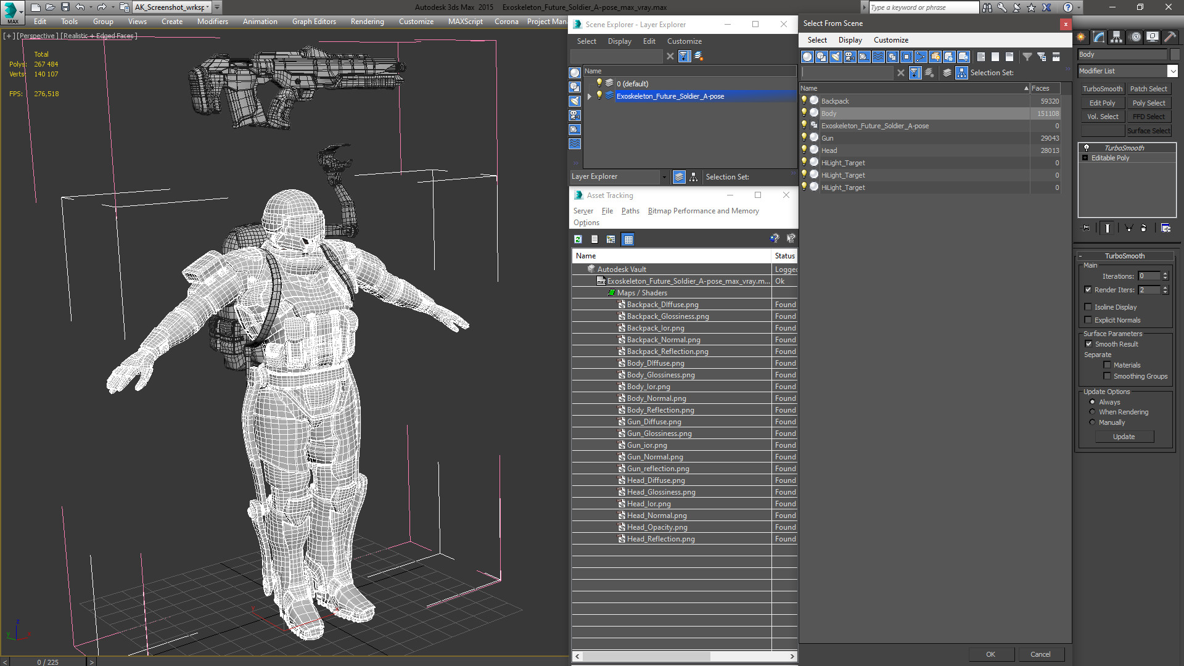Open the Hierarchy command panel tab
Viewport: 1184px width, 666px height.
1117,37
